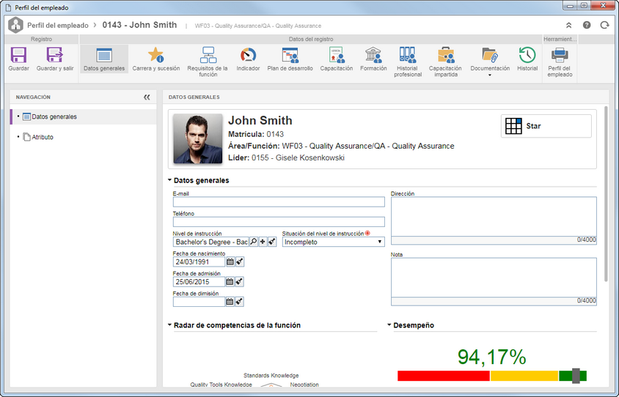This screenshot has height=397, width=619.
Task: Click Fecha de nacimiento date field
Action: (199, 261)
